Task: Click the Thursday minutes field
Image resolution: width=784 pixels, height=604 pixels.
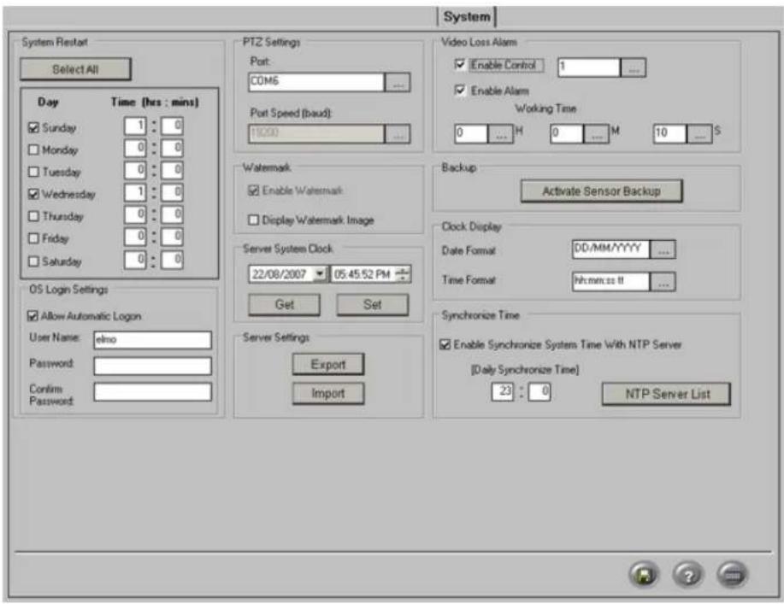Action: 172,214
